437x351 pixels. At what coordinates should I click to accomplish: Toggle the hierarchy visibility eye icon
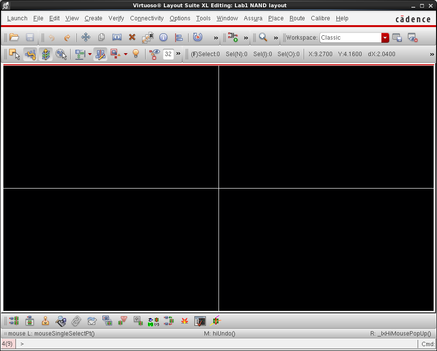tap(154, 54)
